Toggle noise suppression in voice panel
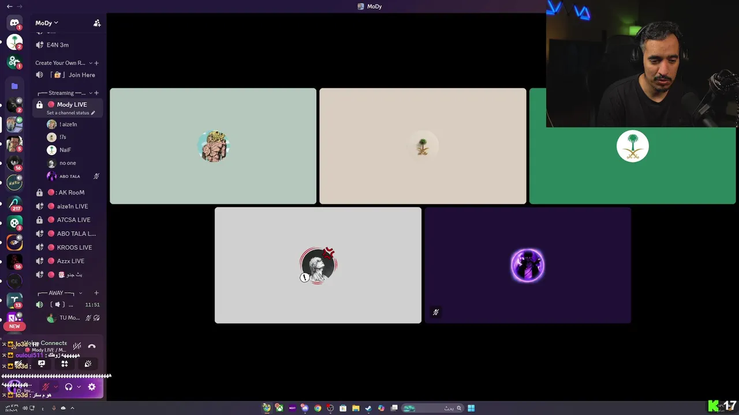Image resolution: width=739 pixels, height=415 pixels. (x=77, y=346)
